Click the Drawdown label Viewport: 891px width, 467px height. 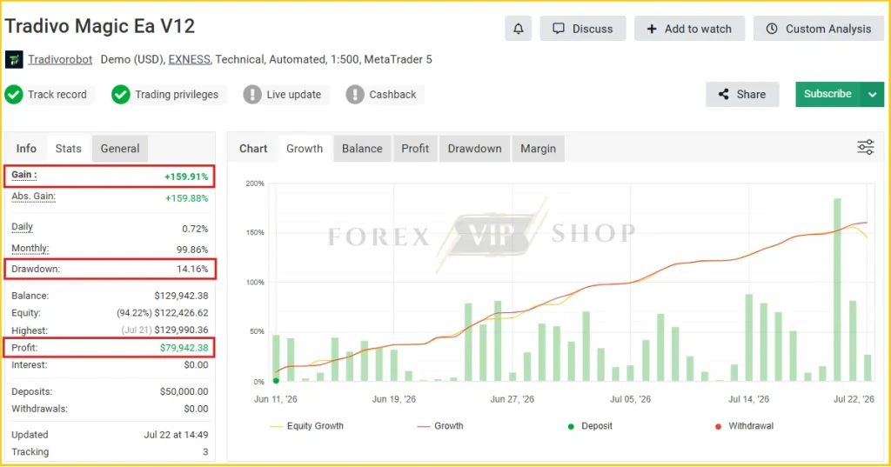click(x=35, y=269)
